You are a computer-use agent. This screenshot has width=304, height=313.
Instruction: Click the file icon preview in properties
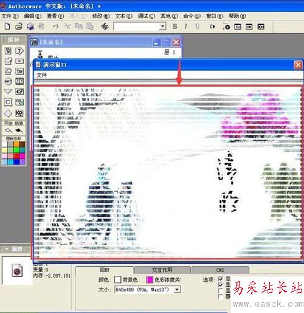(x=17, y=270)
